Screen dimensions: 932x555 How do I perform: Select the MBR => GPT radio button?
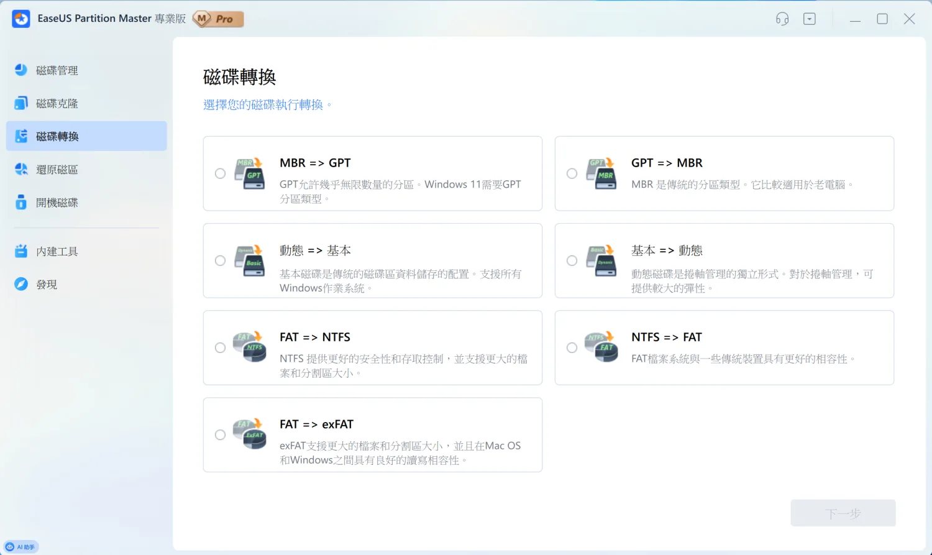(x=220, y=173)
